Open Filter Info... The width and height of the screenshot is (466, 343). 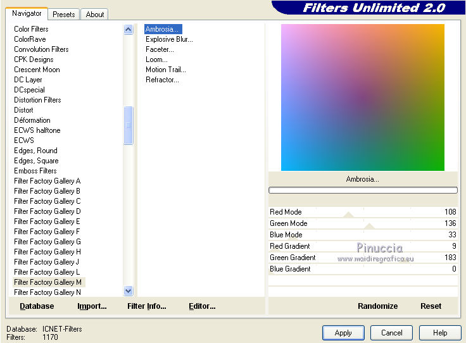click(147, 306)
